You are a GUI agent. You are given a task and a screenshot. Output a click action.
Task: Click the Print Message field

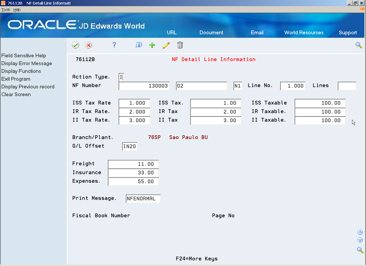coord(143,199)
